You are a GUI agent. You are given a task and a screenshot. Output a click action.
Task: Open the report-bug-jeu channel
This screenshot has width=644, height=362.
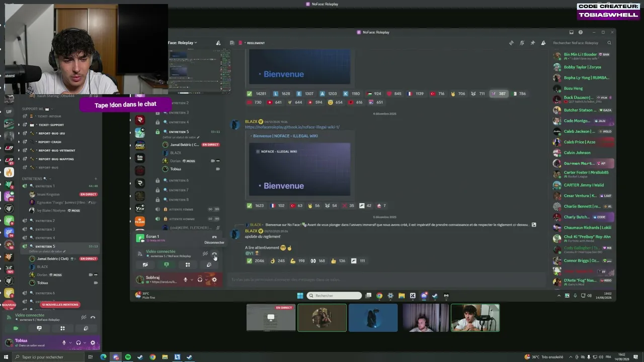point(51,133)
